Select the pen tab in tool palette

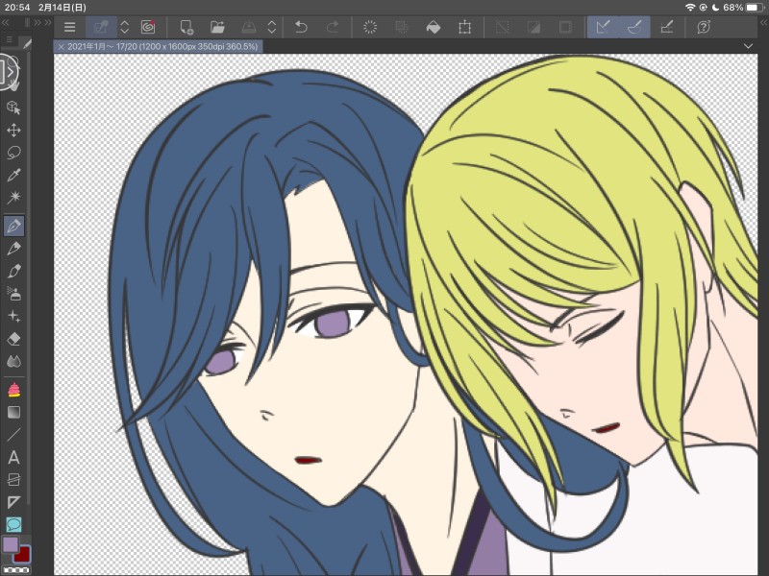click(27, 43)
